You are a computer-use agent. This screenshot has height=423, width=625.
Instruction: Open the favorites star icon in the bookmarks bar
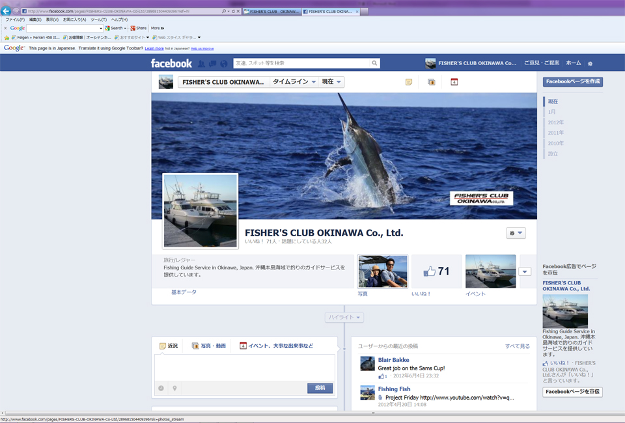coord(7,38)
